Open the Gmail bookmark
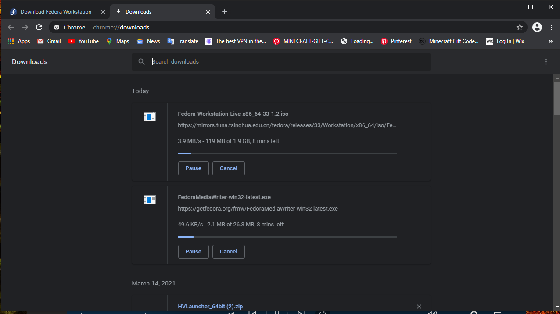Viewport: 560px width, 314px height. (x=49, y=41)
